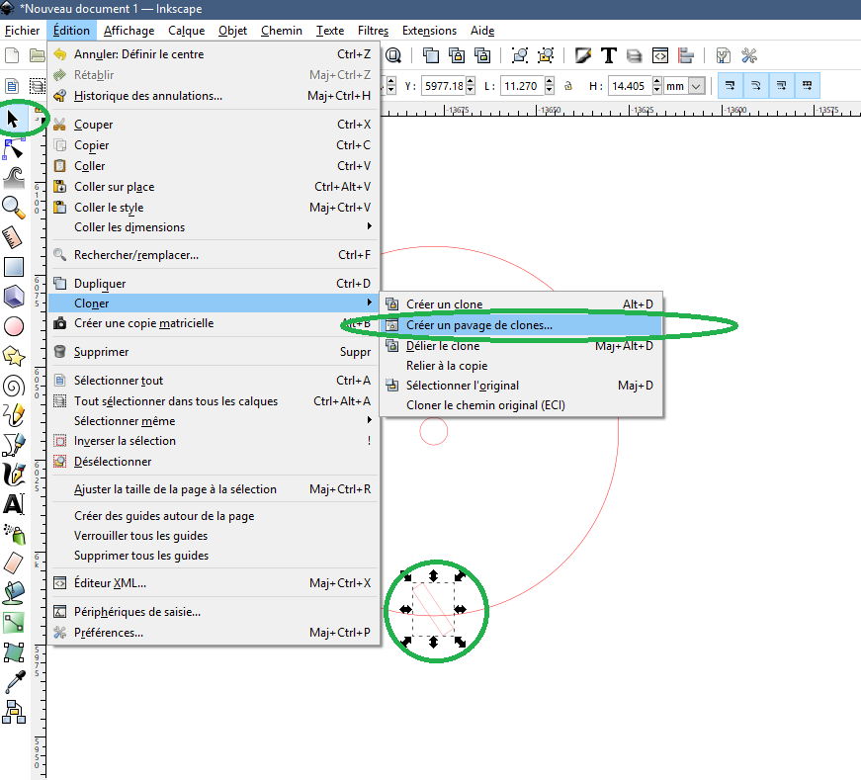Image resolution: width=861 pixels, height=780 pixels.
Task: Click the Y coordinate input field
Action: click(444, 86)
